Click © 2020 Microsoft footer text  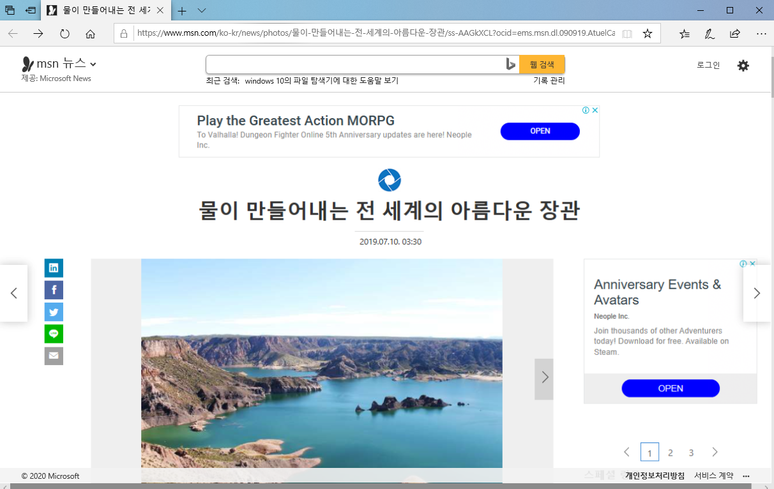click(x=50, y=476)
